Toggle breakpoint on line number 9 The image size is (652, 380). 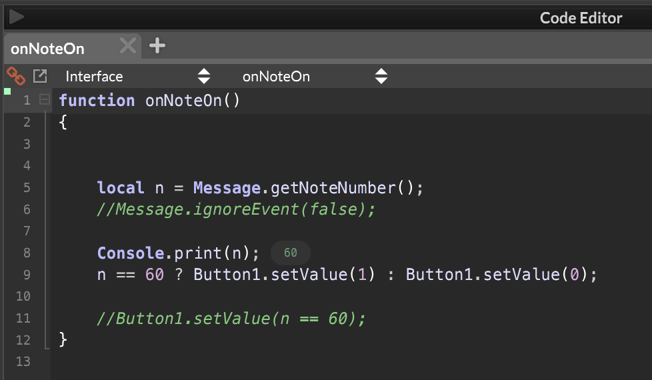click(26, 275)
